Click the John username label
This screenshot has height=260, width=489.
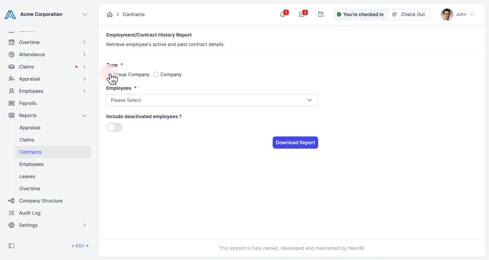pos(461,14)
